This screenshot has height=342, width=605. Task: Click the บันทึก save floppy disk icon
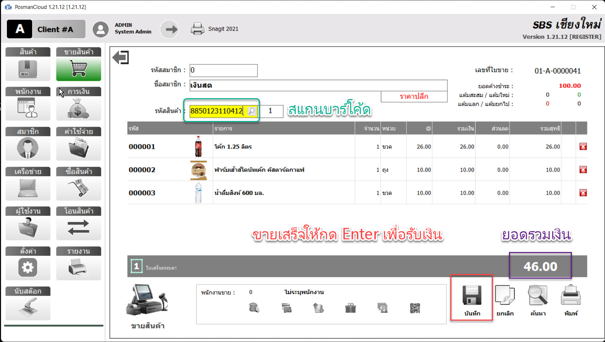click(472, 296)
